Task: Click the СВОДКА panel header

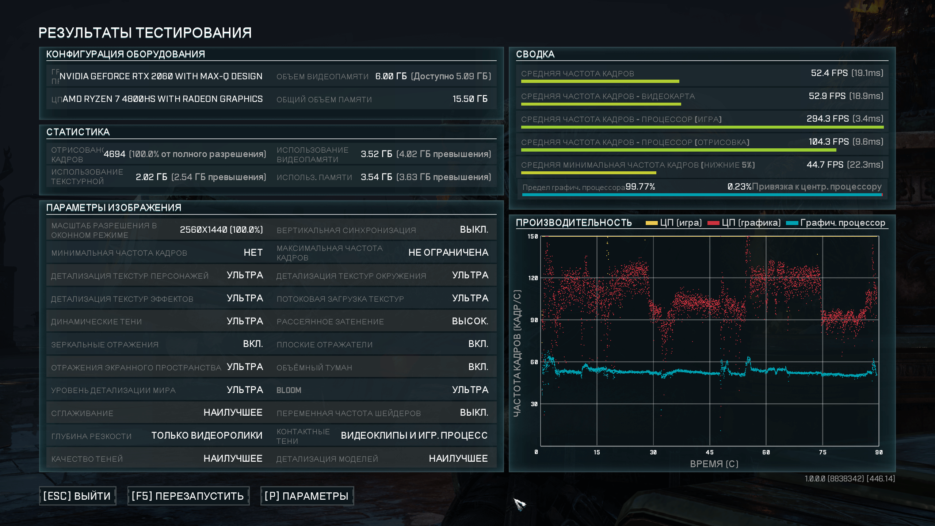Action: coord(535,54)
